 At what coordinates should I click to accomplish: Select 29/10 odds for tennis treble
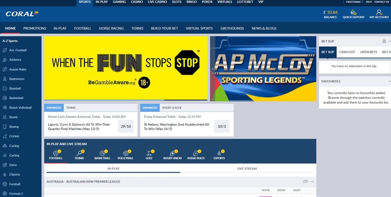coord(126,126)
